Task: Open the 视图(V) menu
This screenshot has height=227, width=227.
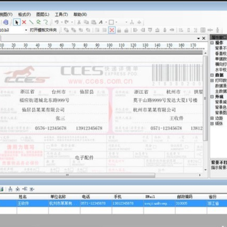Action: [6, 15]
